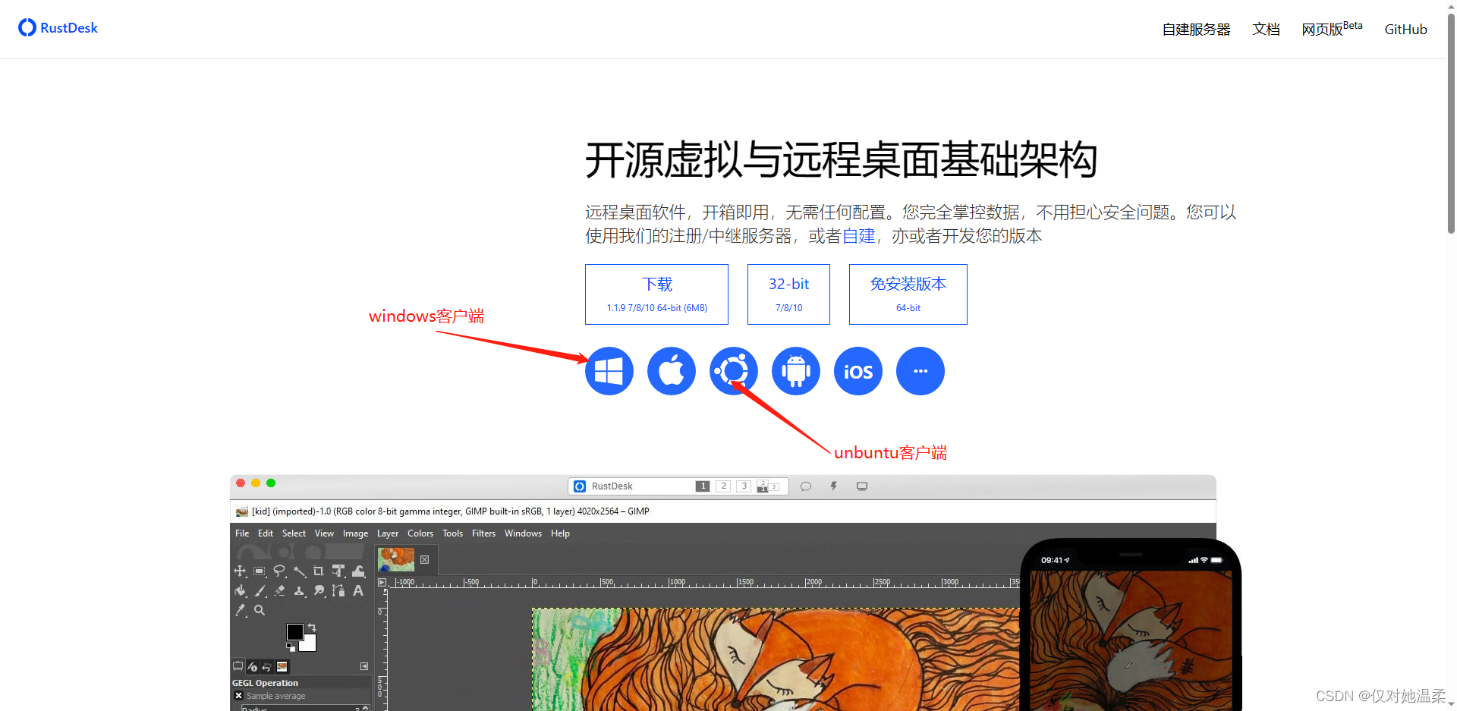Open the more platforms ellipsis icon
This screenshot has height=711, width=1457.
[x=920, y=371]
